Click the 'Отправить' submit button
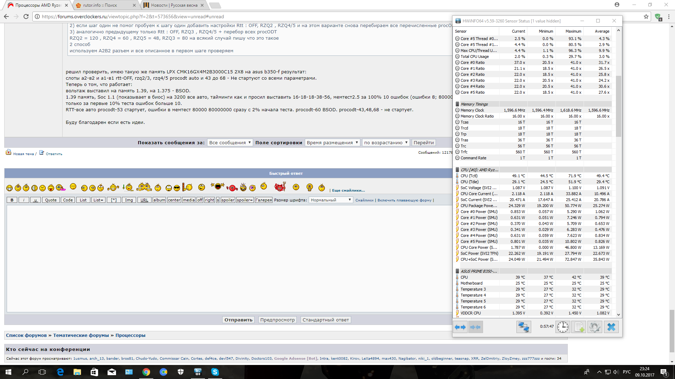This screenshot has height=379, width=675. (238, 320)
